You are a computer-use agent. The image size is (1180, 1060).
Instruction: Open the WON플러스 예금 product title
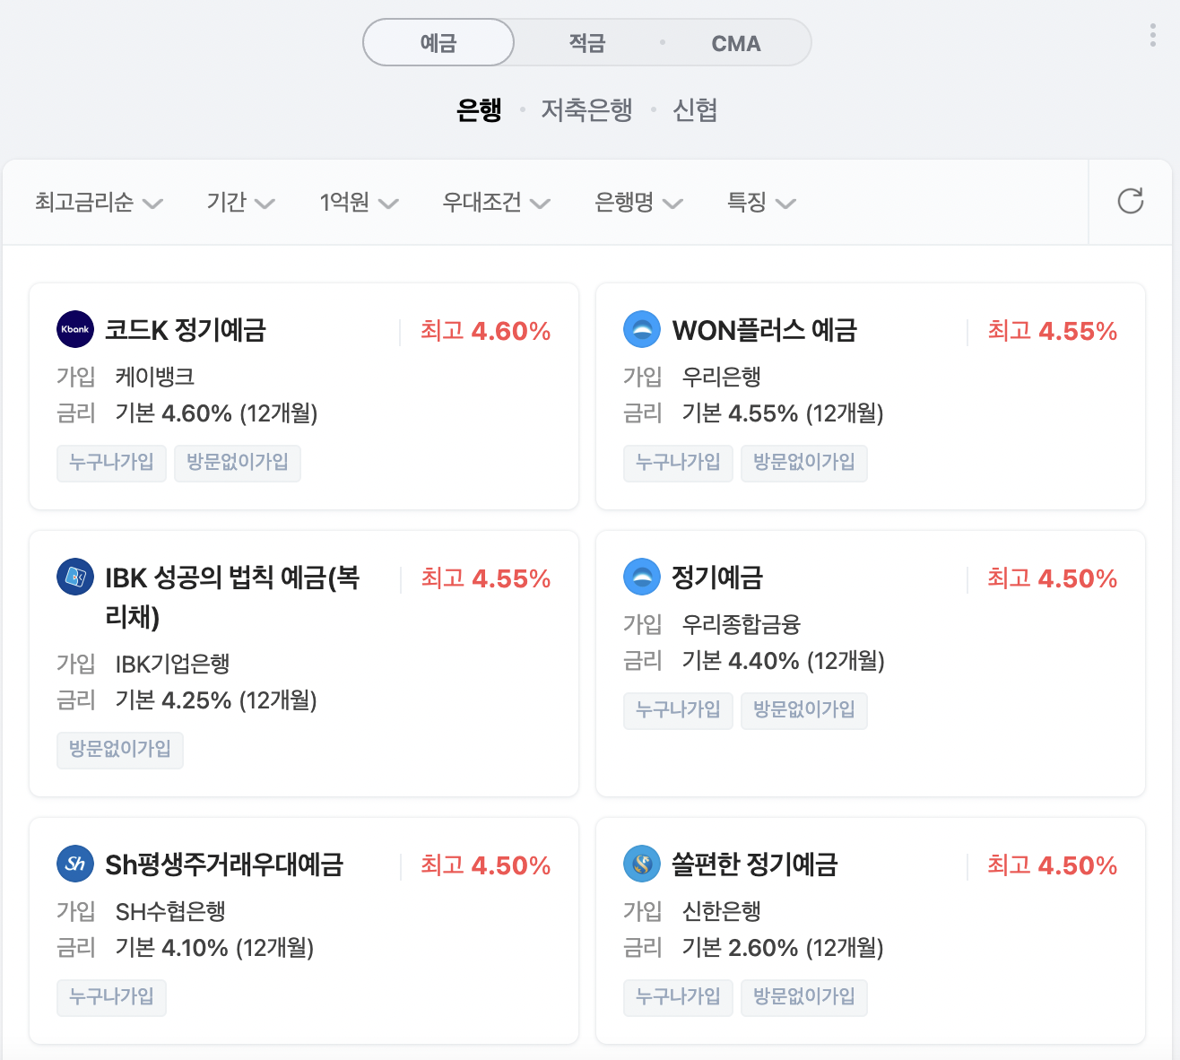pyautogui.click(x=765, y=330)
